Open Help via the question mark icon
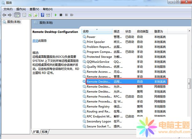The image size is (192, 139). [x=43, y=15]
